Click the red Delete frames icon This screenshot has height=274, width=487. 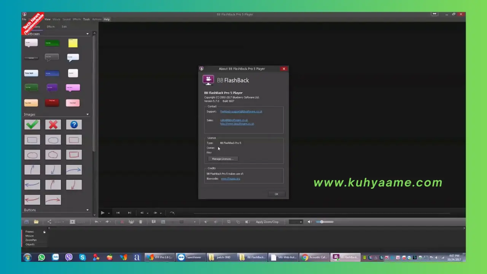coord(122,222)
